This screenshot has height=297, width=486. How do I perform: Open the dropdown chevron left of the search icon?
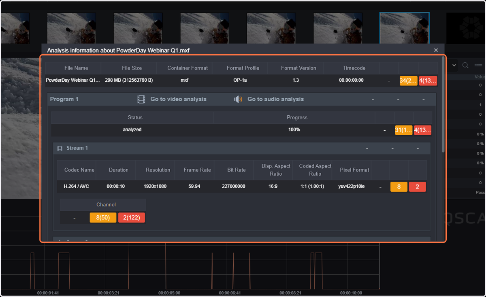point(454,65)
